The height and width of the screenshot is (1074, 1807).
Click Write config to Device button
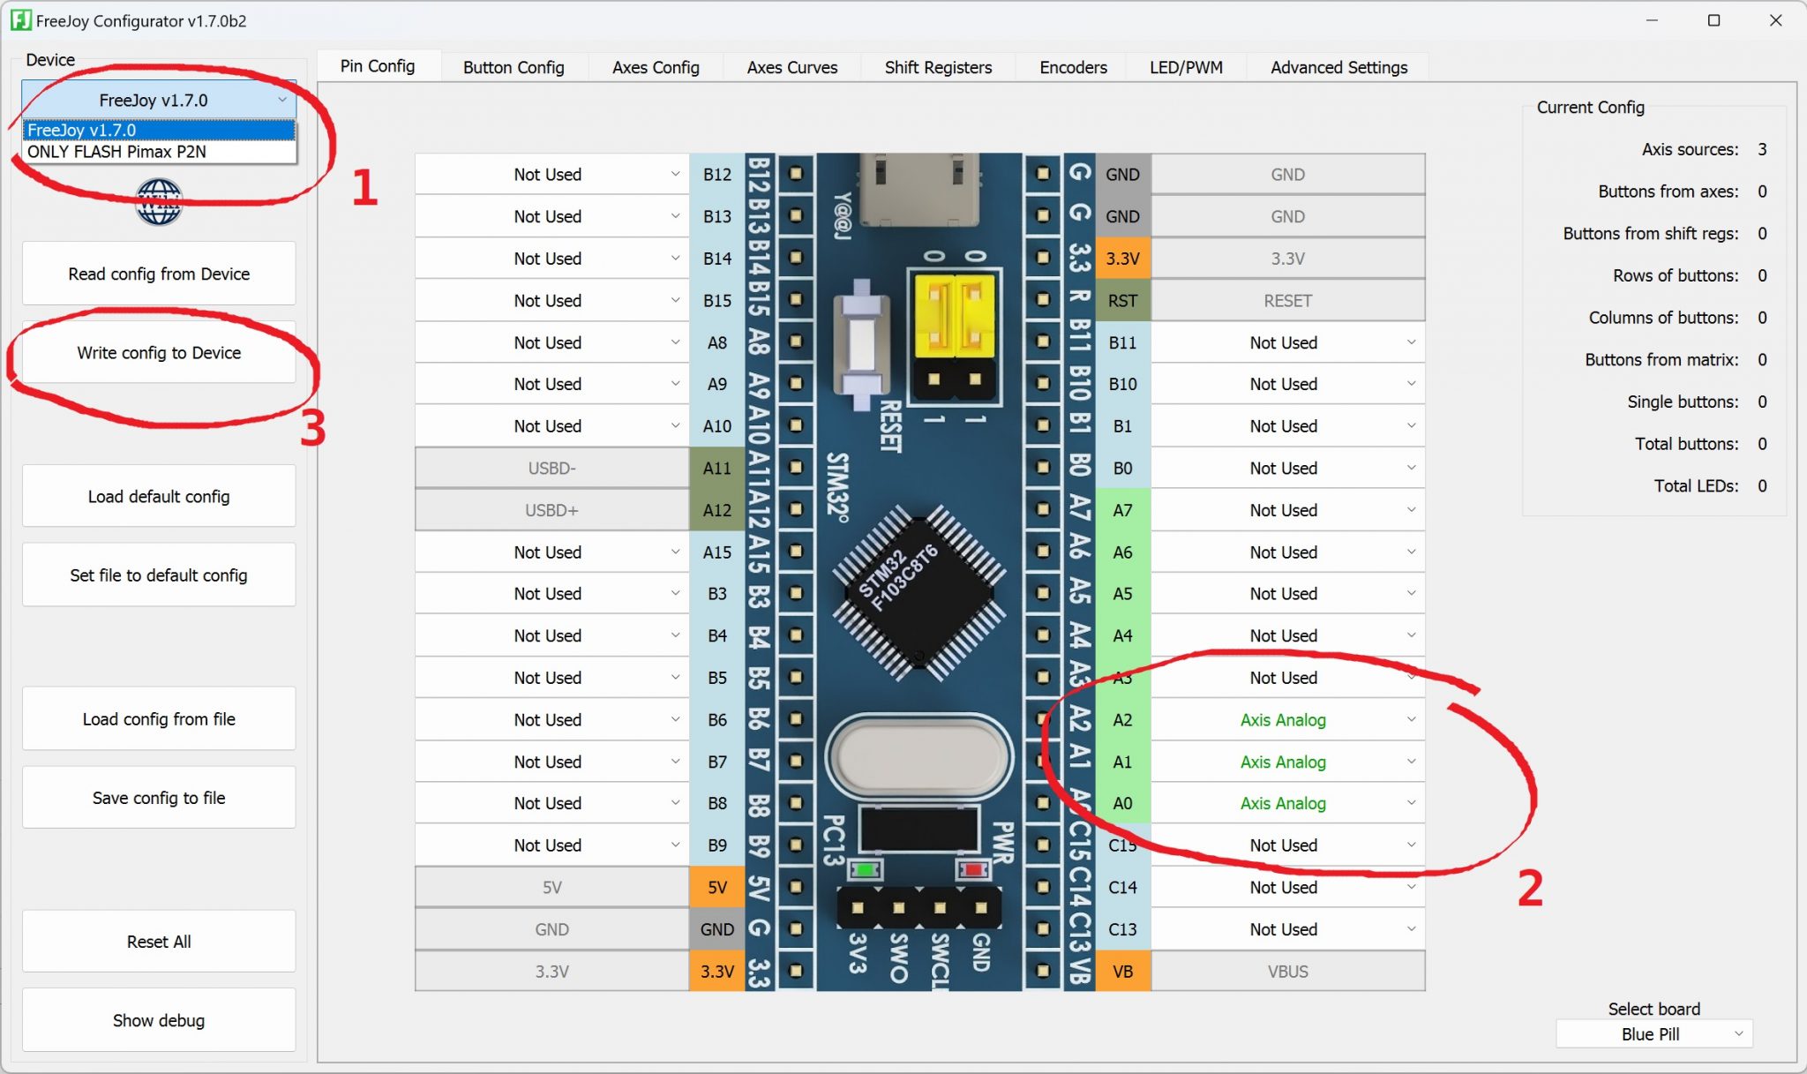click(159, 353)
